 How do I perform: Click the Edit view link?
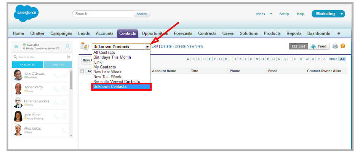click(155, 46)
